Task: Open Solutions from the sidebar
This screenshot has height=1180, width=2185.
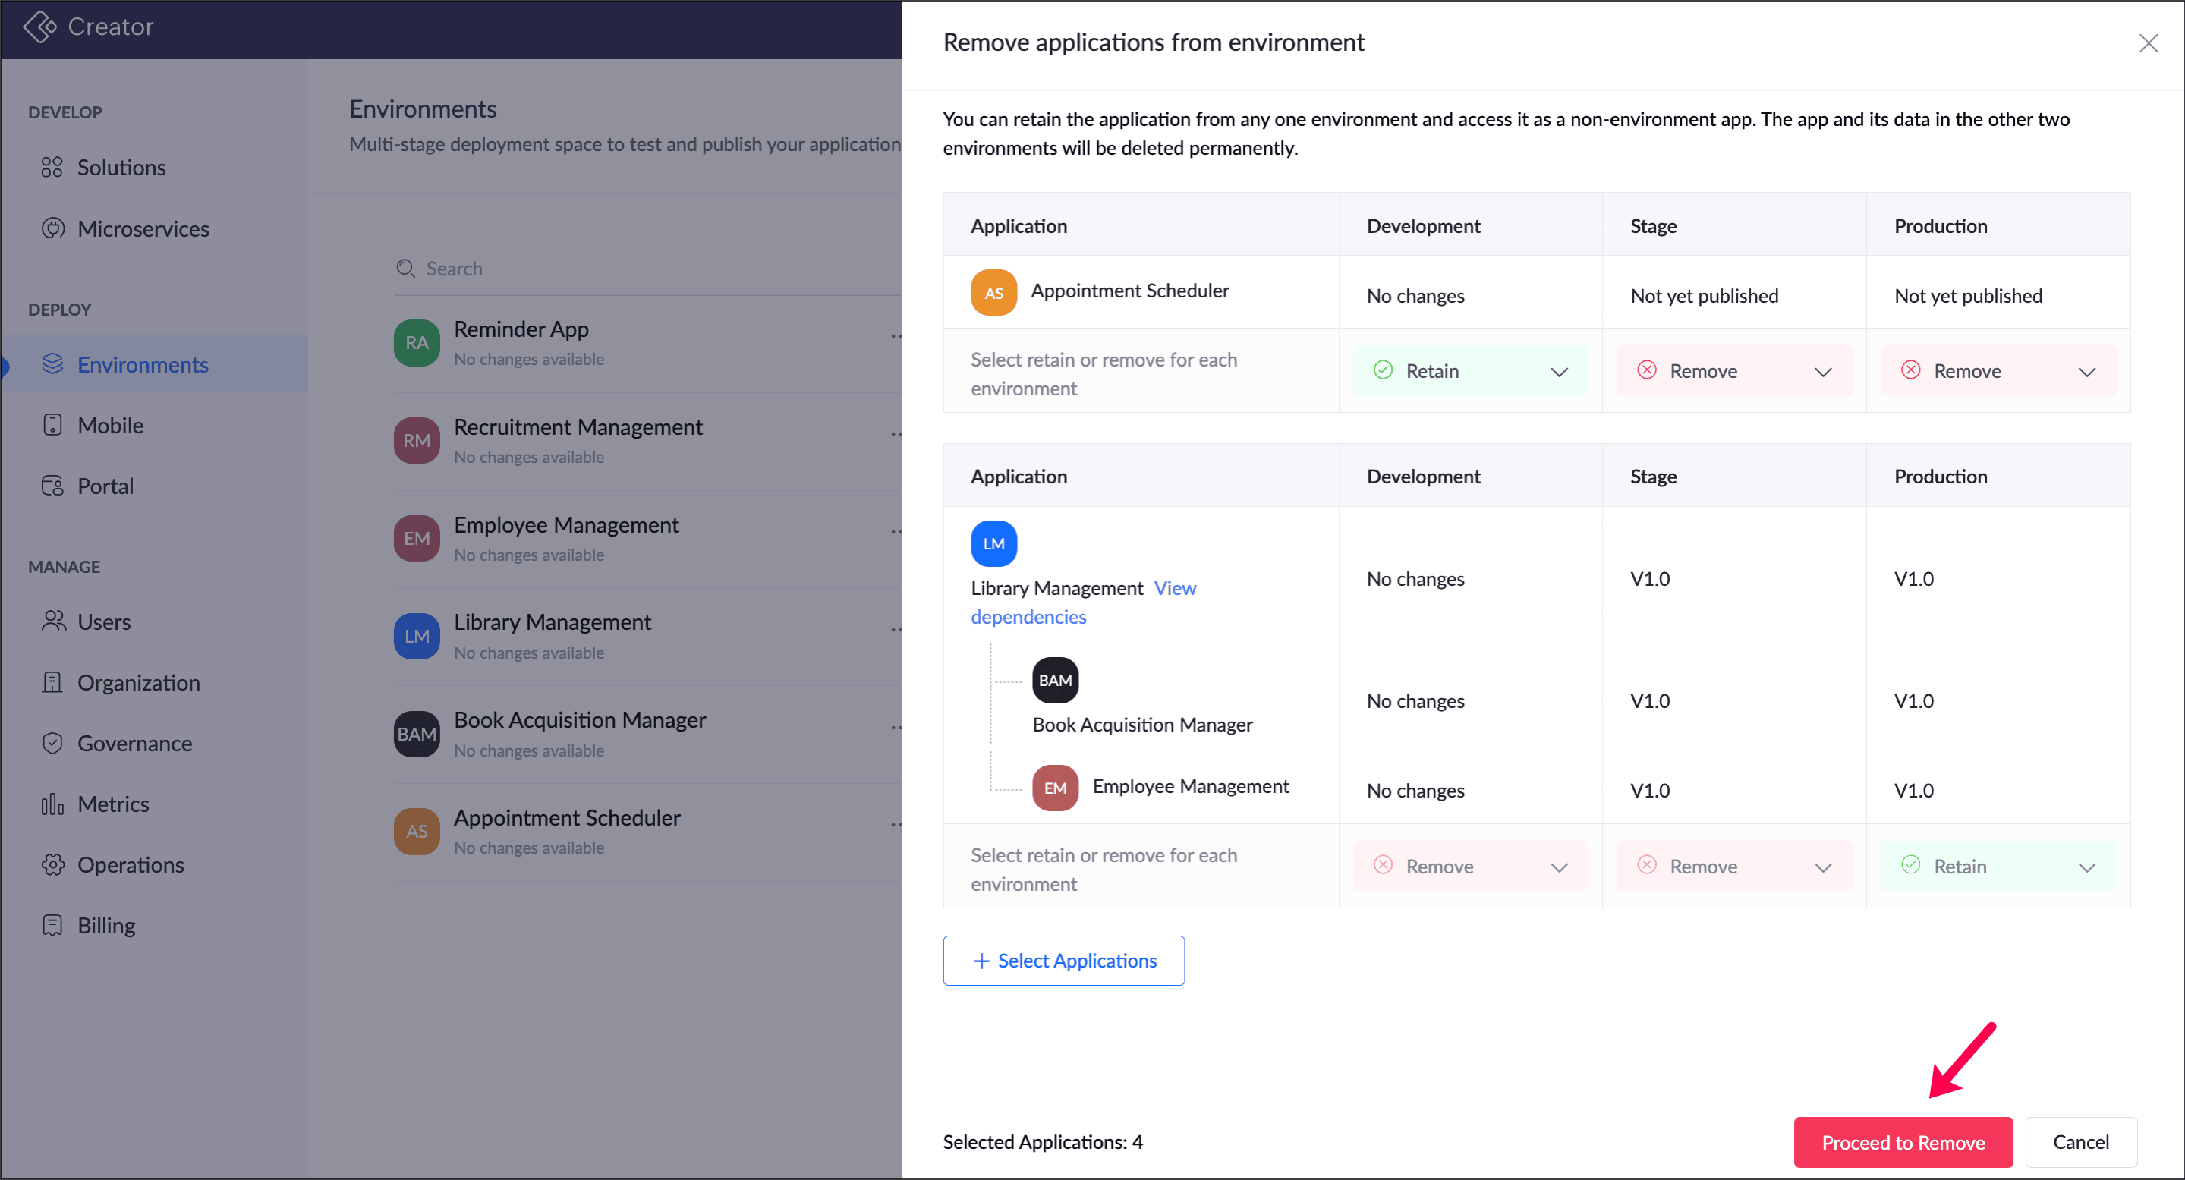Action: point(121,167)
